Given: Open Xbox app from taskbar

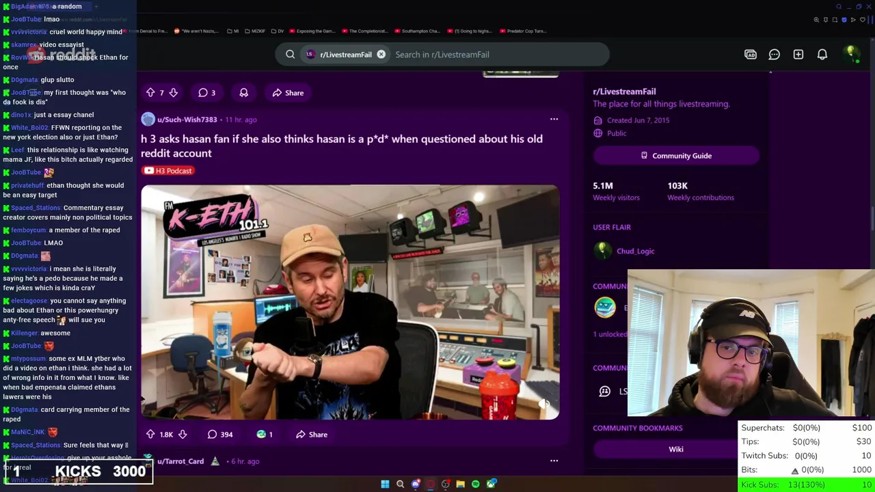Looking at the screenshot, I should coord(491,484).
